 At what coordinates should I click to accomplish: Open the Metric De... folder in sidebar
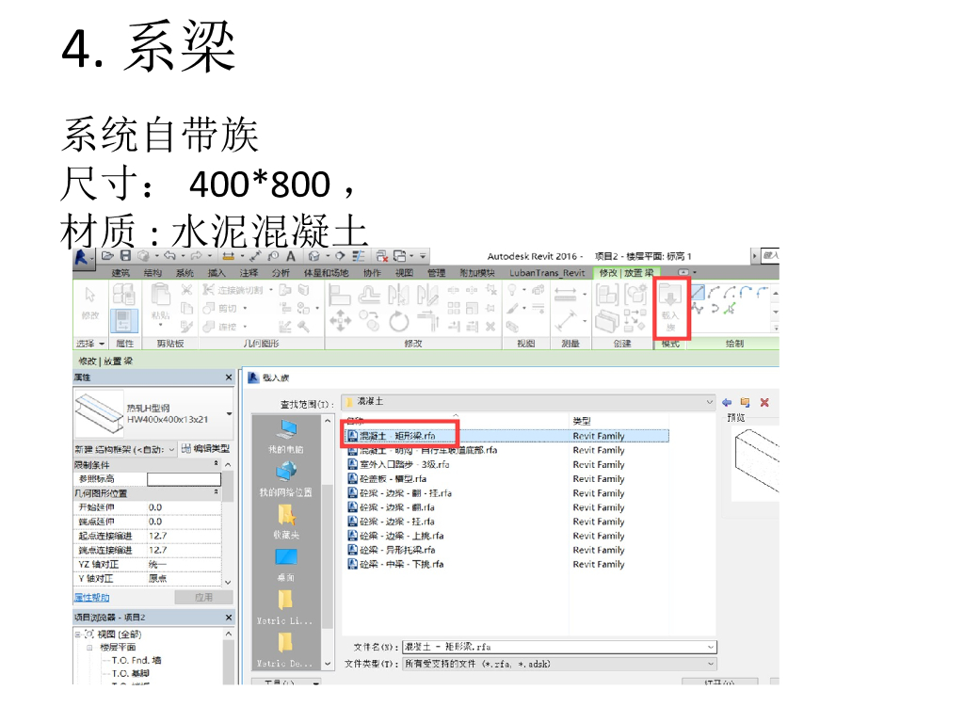click(286, 651)
